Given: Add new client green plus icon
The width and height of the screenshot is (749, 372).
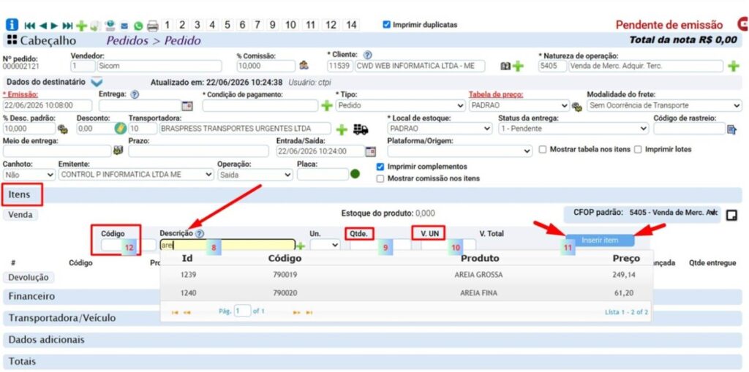Looking at the screenshot, I should click(518, 66).
